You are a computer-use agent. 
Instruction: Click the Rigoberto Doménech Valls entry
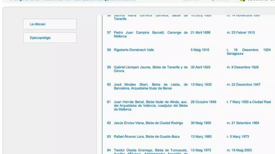click(x=134, y=50)
